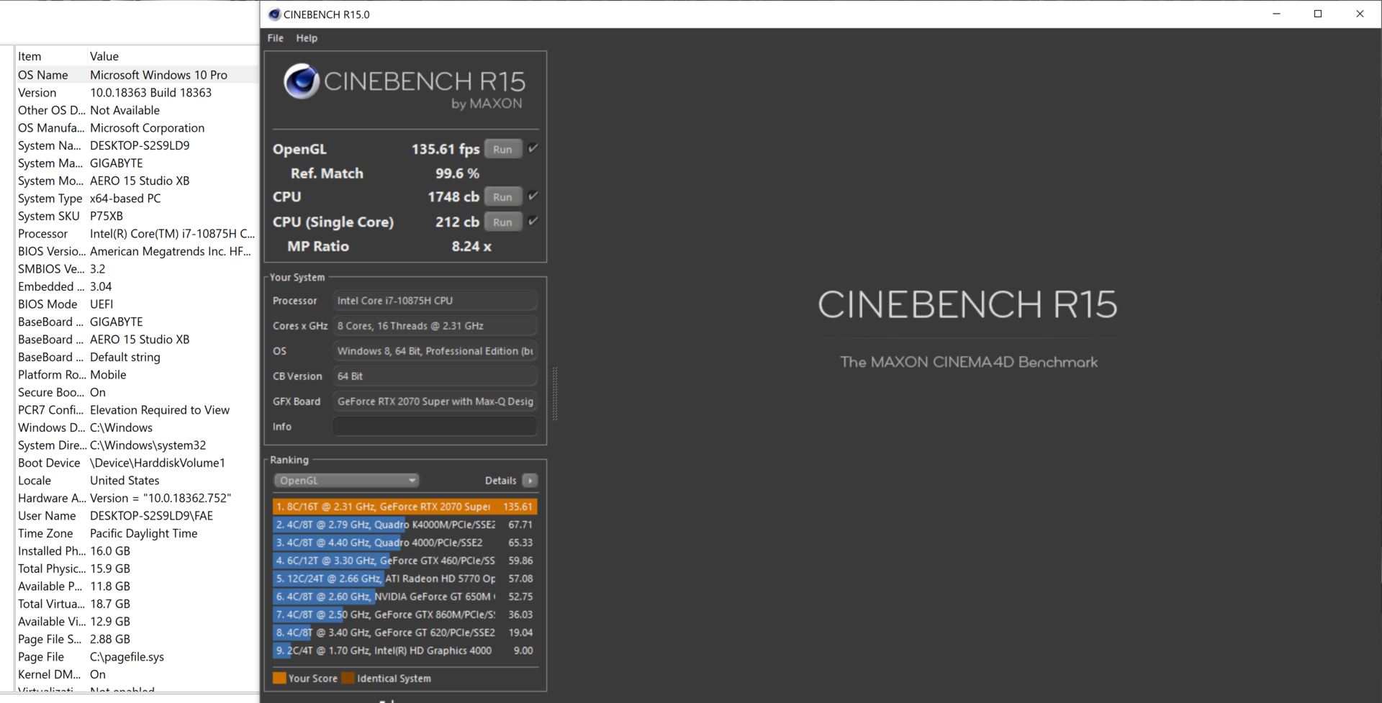1382x703 pixels.
Task: Select the System SKU row P75XB
Action: (x=137, y=216)
